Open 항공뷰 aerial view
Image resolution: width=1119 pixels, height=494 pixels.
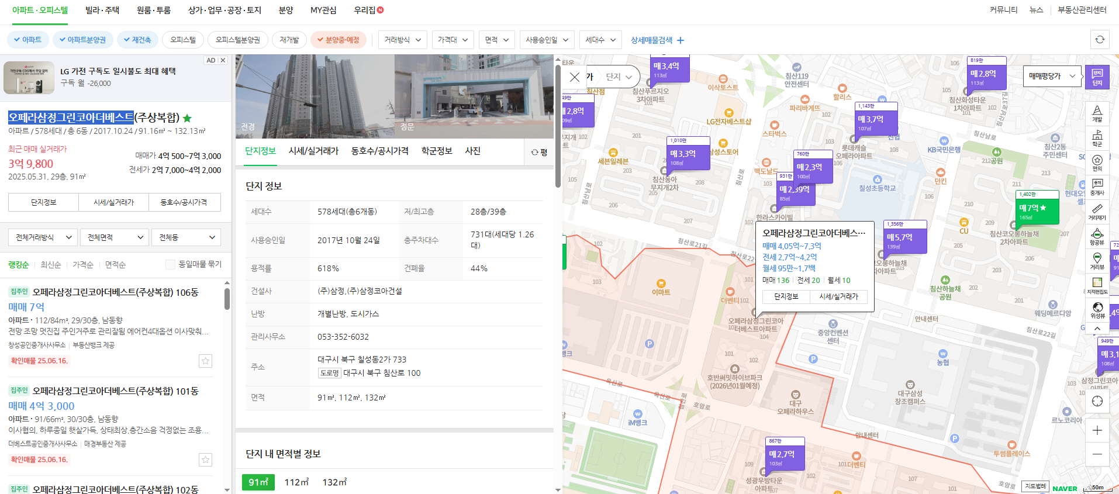coord(1097,237)
